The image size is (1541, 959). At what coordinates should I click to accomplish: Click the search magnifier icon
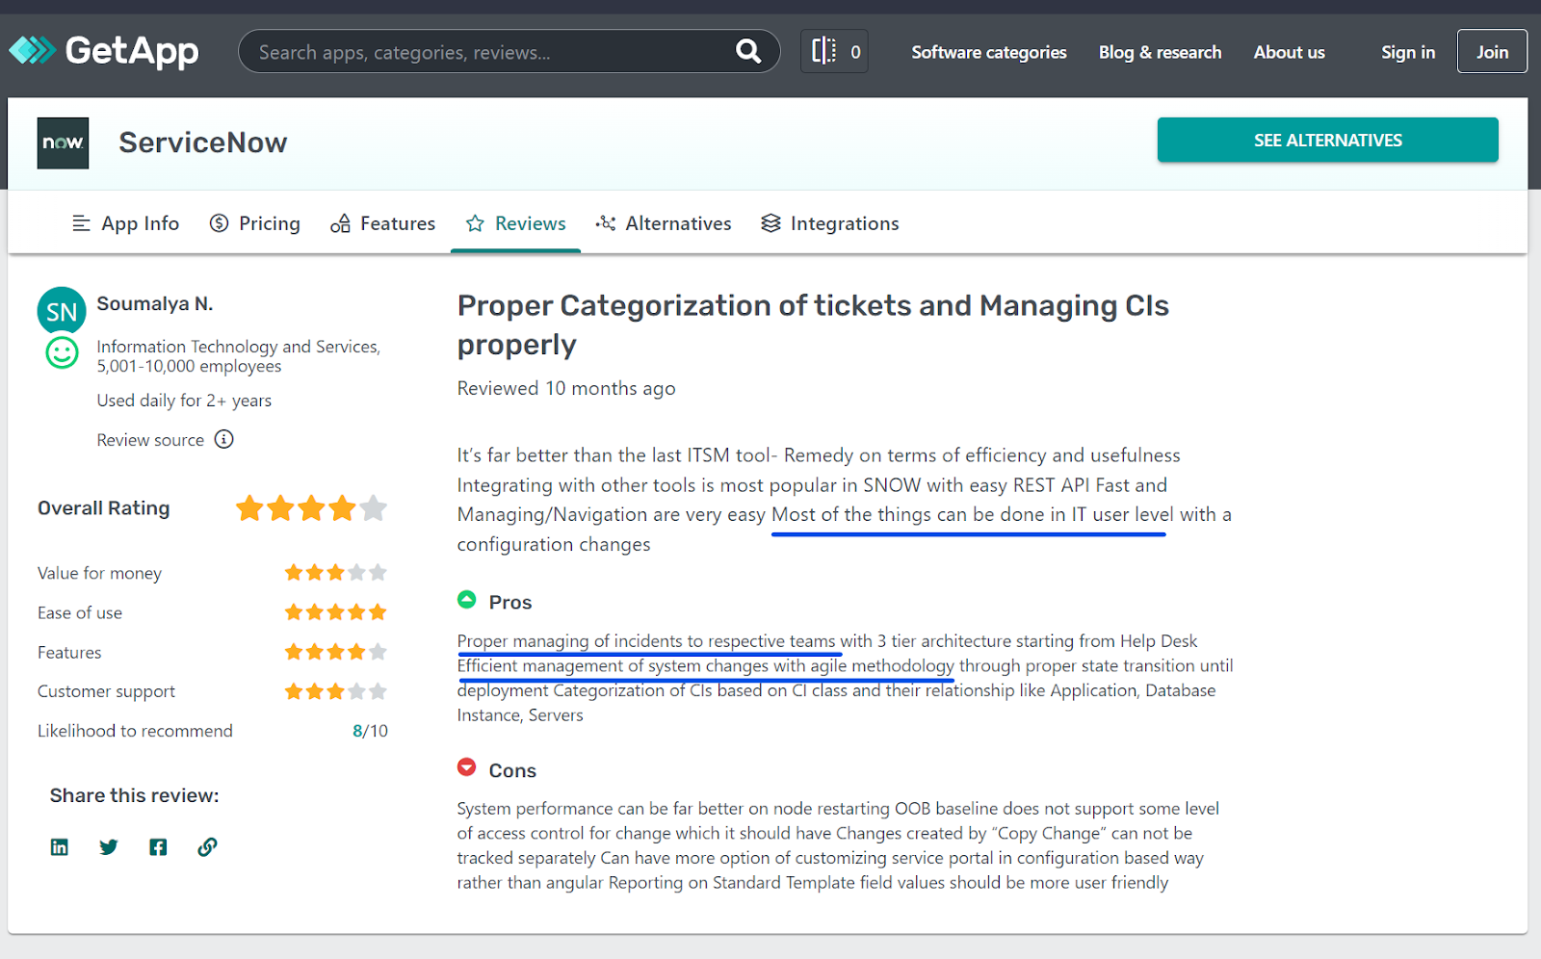click(x=748, y=51)
